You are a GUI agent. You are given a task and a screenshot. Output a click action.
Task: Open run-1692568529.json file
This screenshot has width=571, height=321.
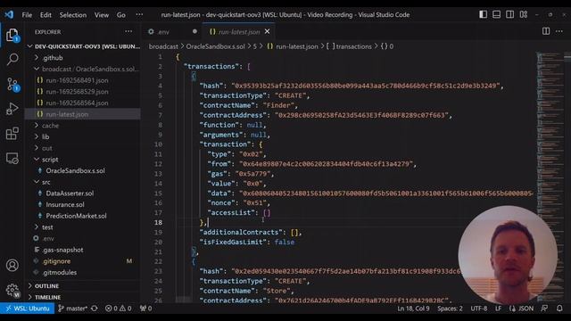point(84,92)
